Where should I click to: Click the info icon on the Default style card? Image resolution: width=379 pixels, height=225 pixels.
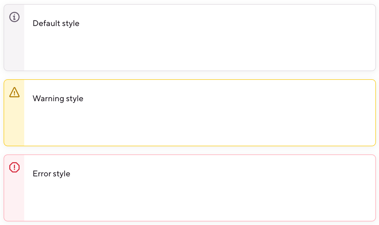tap(14, 17)
